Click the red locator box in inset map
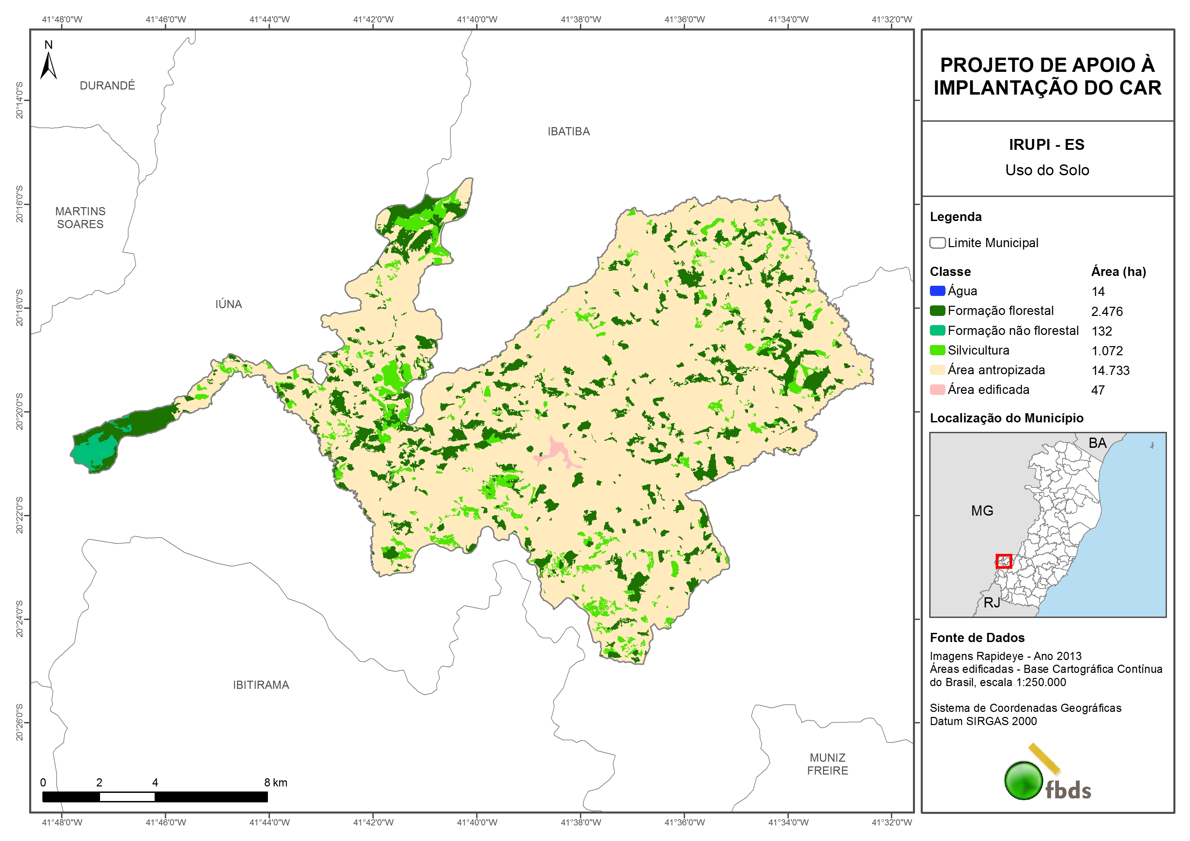This screenshot has width=1190, height=841. [x=1003, y=561]
